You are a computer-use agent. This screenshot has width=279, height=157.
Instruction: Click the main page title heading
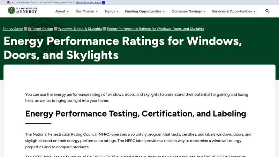click(123, 48)
